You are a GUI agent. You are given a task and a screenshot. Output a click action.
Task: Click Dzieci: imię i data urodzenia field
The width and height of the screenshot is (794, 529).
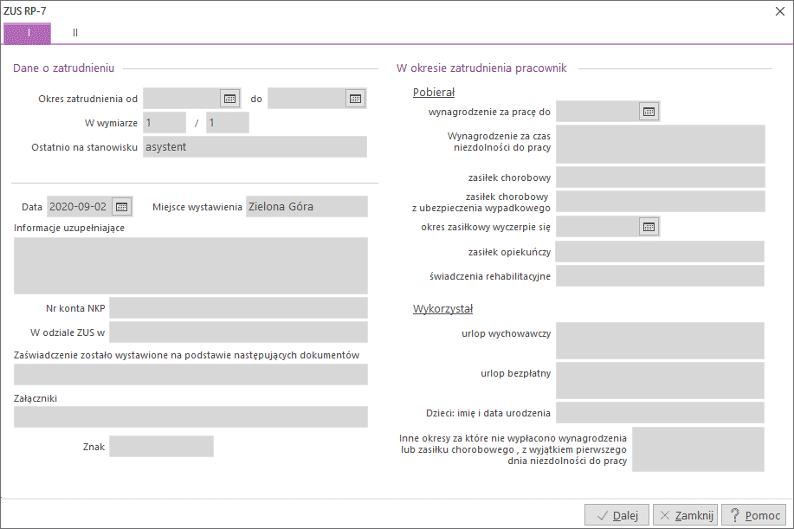pyautogui.click(x=661, y=413)
